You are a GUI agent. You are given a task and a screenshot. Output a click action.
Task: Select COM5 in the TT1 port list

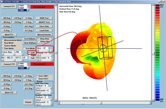click(x=23, y=10)
